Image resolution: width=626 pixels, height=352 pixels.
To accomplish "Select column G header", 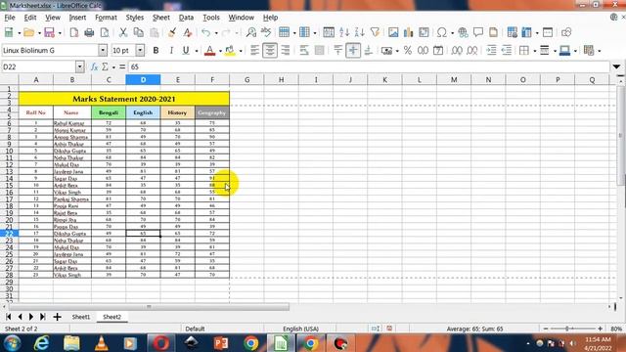I will pyautogui.click(x=246, y=80).
